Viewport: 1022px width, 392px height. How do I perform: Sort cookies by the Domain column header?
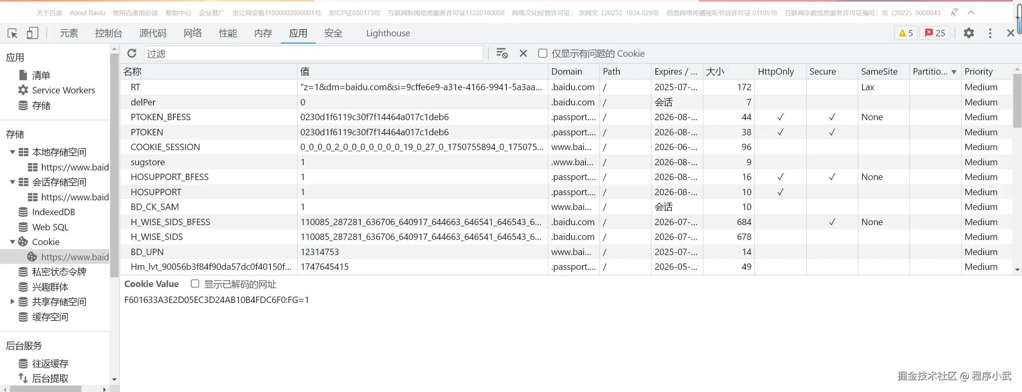574,71
